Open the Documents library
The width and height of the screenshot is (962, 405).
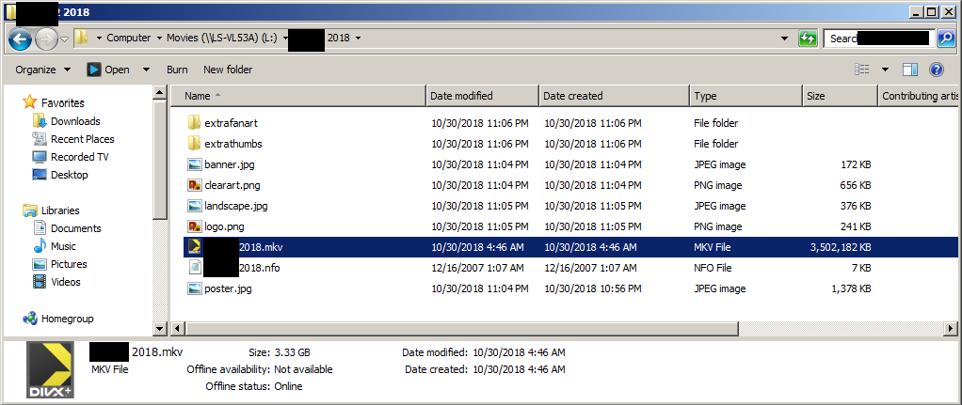pos(75,228)
